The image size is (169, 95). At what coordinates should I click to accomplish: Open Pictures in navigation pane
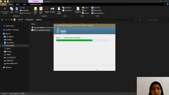tap(9, 52)
